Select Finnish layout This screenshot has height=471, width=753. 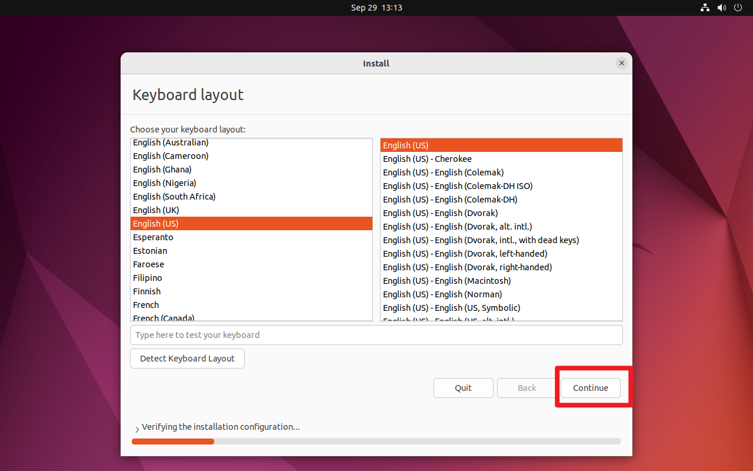251,291
